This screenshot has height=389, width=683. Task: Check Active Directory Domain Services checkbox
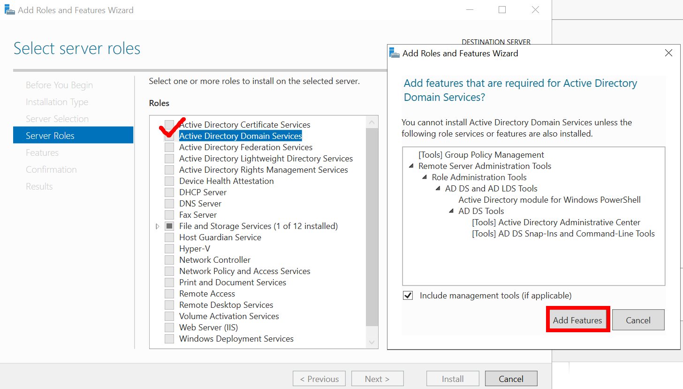(169, 136)
